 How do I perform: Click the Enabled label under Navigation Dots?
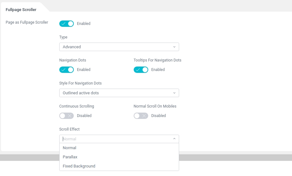pos(84,70)
